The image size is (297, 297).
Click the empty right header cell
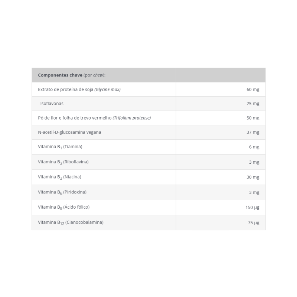[x=221, y=75]
